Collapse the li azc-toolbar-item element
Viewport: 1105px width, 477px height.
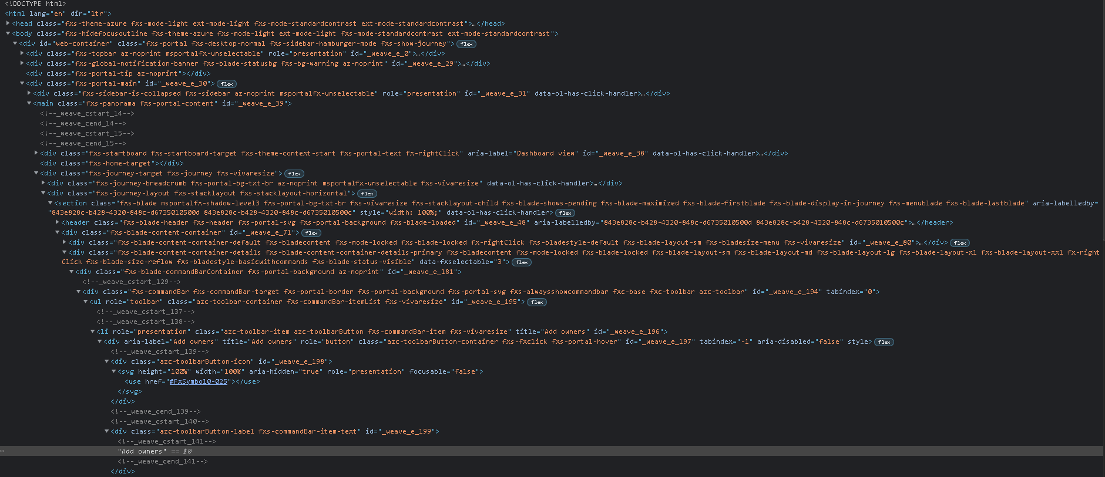pos(93,331)
